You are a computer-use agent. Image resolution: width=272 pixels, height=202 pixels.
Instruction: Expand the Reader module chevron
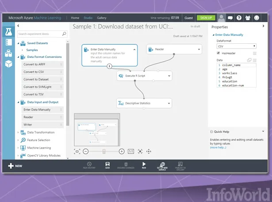(199, 49)
